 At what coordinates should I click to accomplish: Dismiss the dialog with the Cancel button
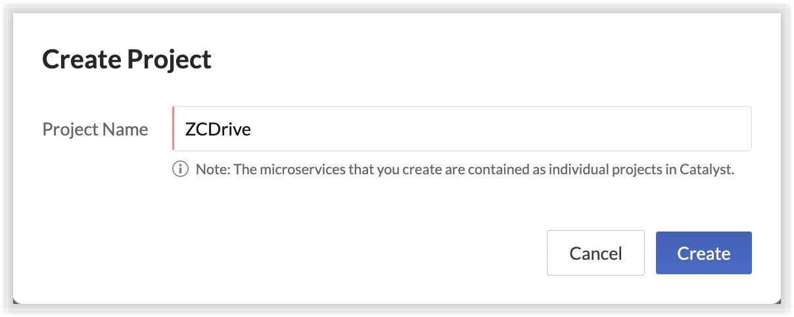[595, 253]
